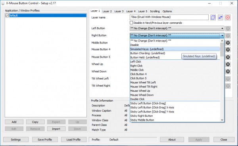Open settings gear for Wheel Down
Screen dimensions: 238x146
pyautogui.click(x=228, y=71)
